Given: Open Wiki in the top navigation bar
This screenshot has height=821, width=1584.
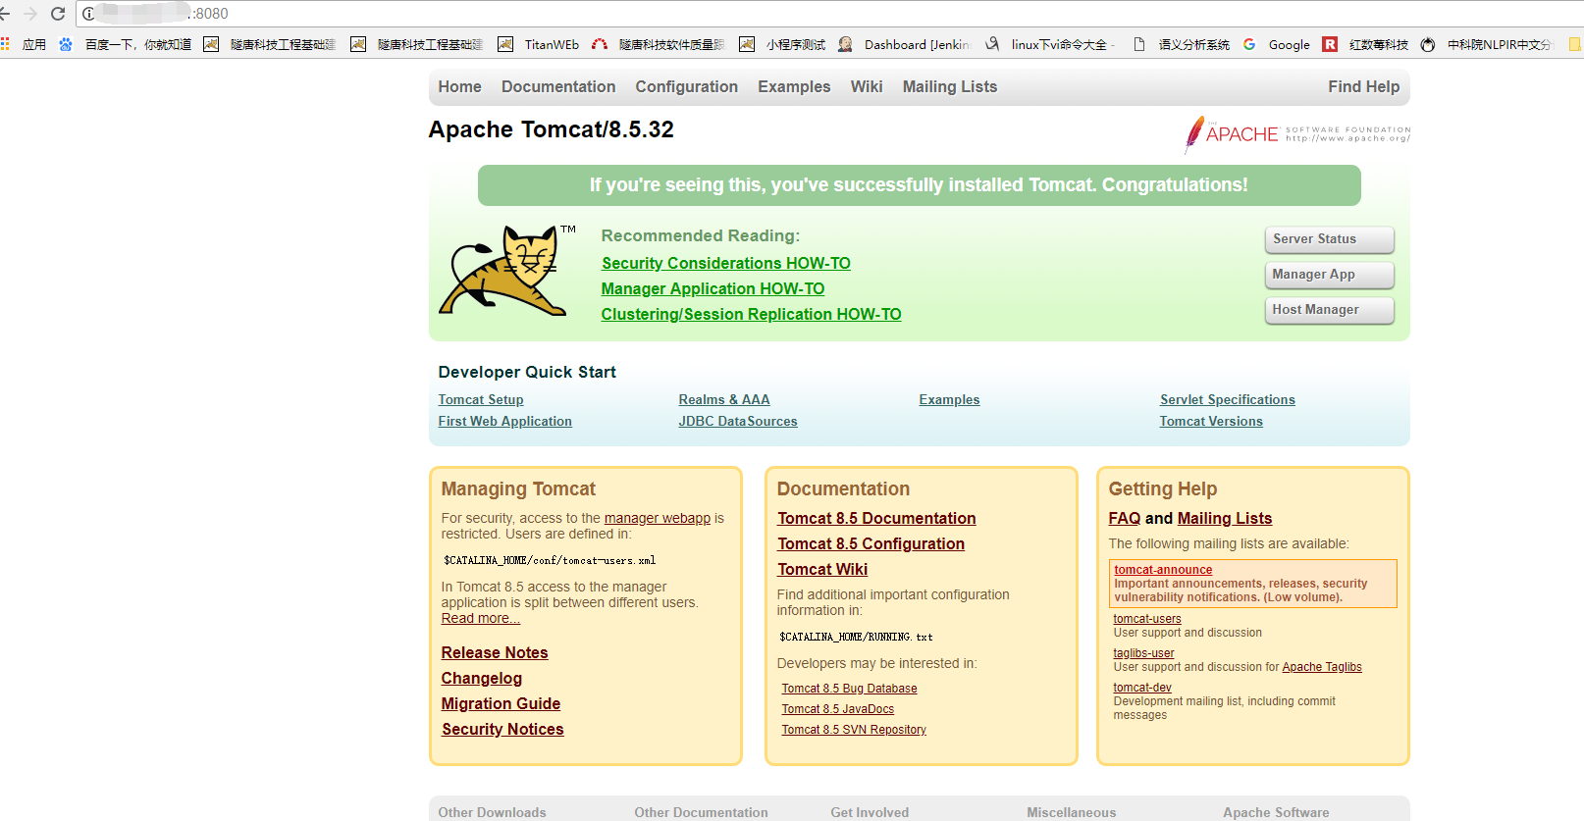Looking at the screenshot, I should (x=867, y=86).
